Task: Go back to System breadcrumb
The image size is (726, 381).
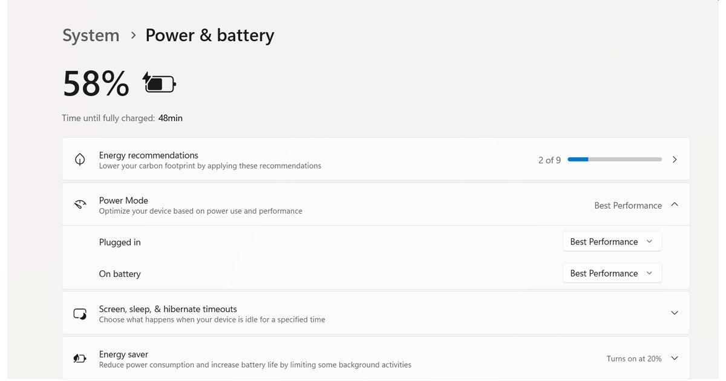Action: 91,35
